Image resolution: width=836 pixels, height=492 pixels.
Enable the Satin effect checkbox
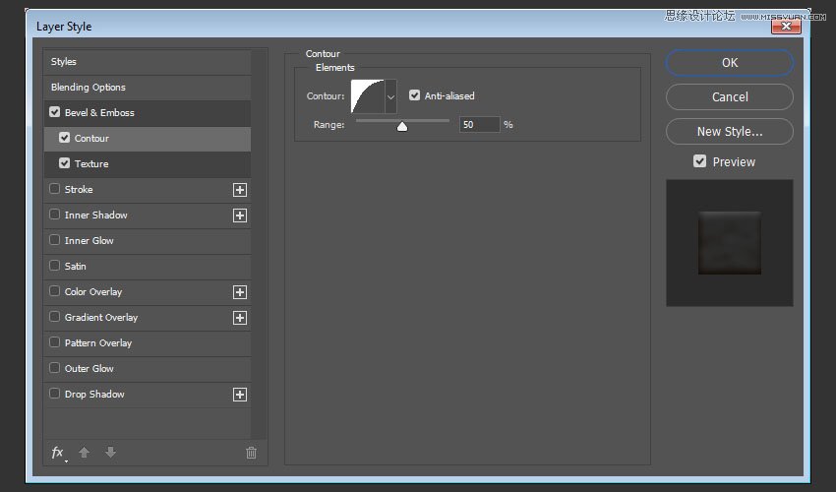pyautogui.click(x=55, y=266)
